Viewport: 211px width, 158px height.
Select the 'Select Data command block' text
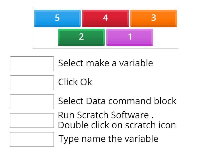(117, 101)
